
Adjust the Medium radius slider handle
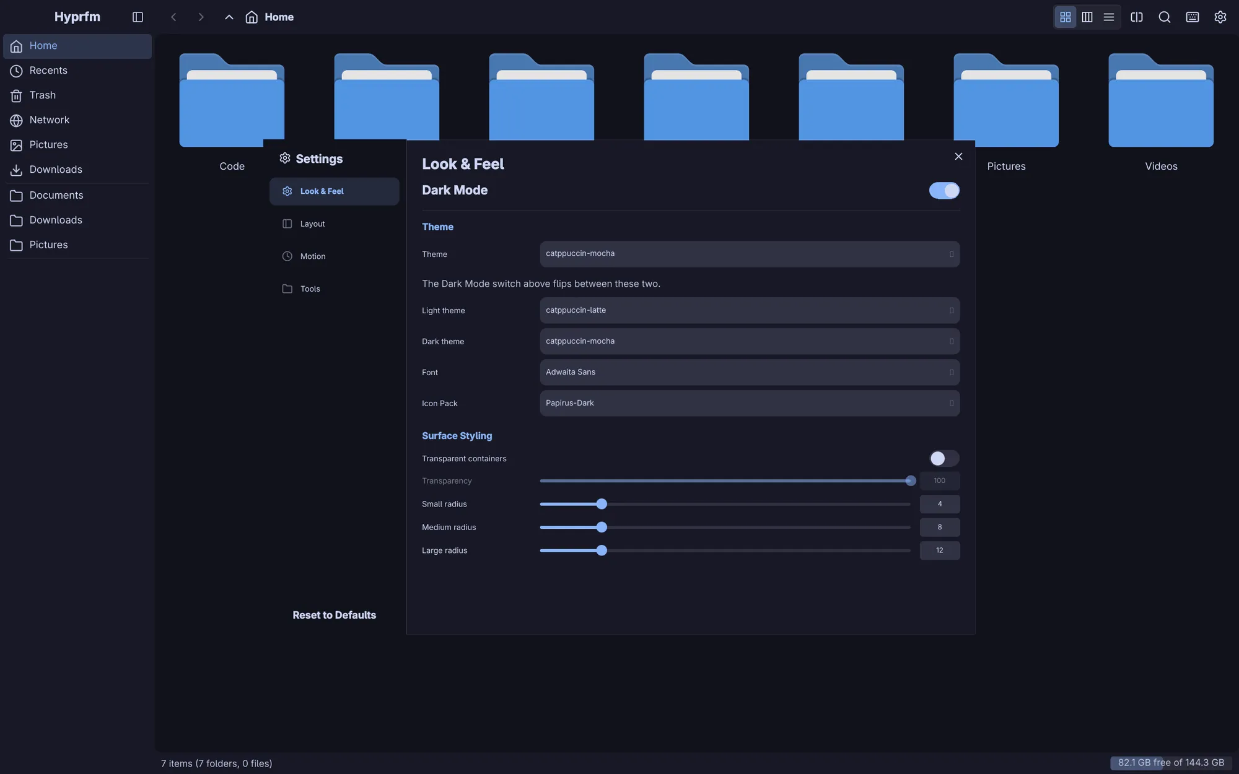pos(602,528)
